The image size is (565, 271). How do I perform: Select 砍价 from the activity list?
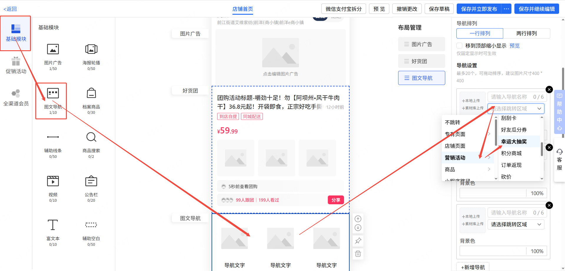click(x=519, y=176)
